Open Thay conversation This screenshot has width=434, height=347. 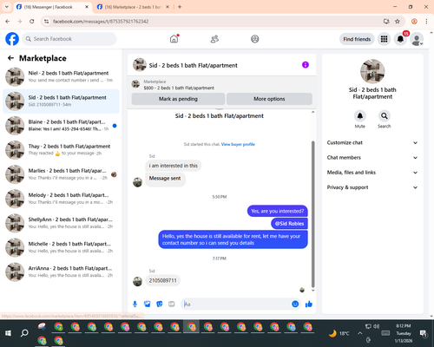(61, 150)
